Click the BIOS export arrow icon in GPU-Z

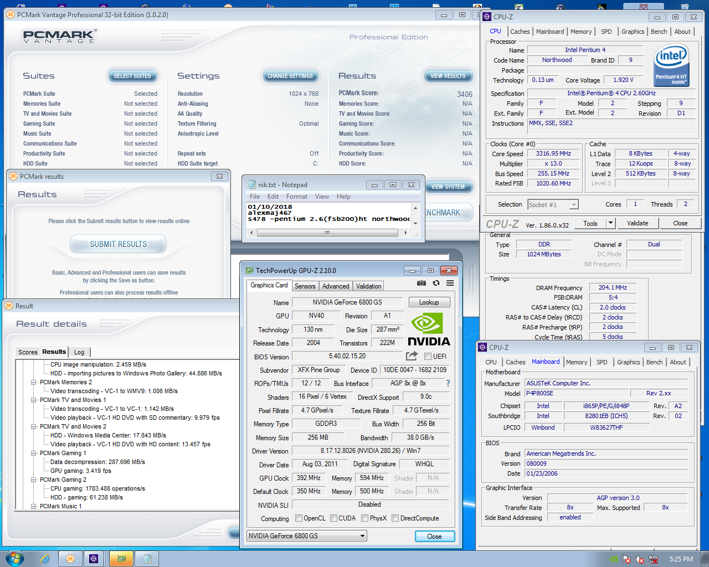(x=412, y=356)
